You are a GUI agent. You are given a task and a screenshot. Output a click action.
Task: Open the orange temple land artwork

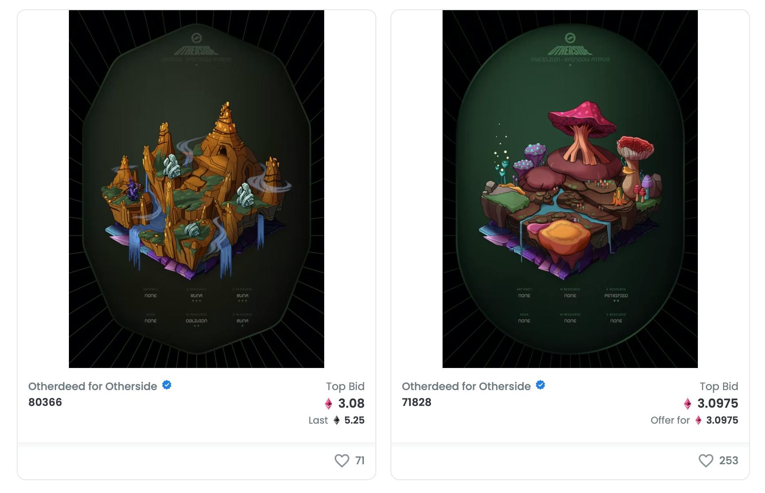[x=197, y=189]
